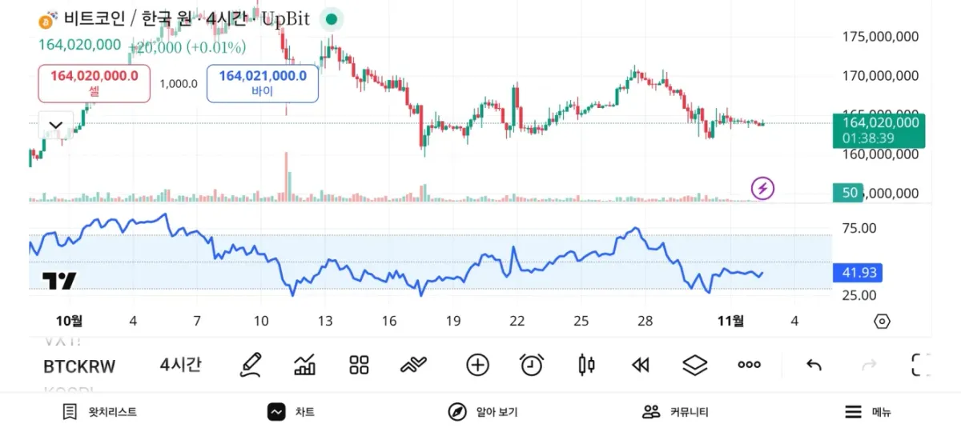
Task: Open the object tree layers icon
Action: pos(694,366)
